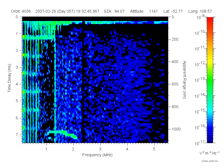Click the 'Long: 108.57' value
The image size is (224, 168).
[200, 11]
